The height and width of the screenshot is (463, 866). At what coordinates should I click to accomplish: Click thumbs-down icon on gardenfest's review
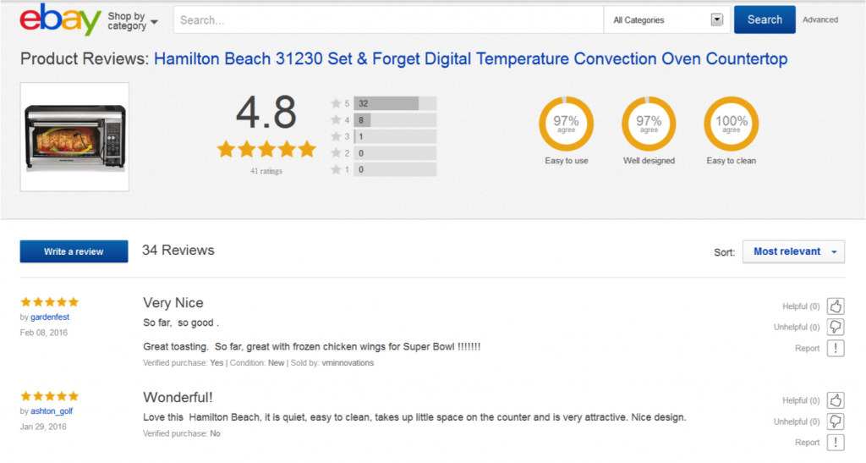pyautogui.click(x=836, y=327)
